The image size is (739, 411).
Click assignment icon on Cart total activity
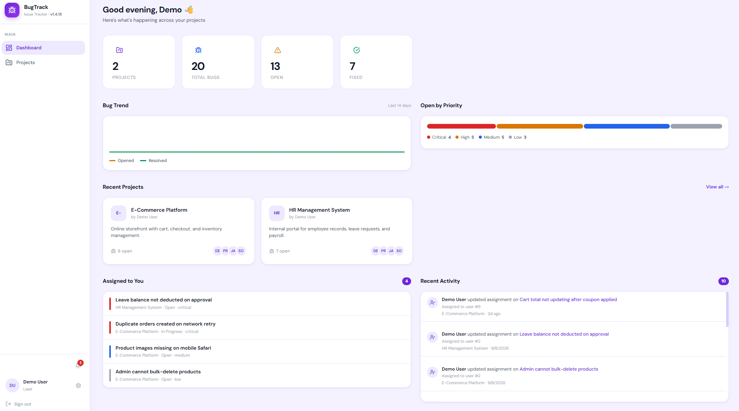(x=432, y=303)
